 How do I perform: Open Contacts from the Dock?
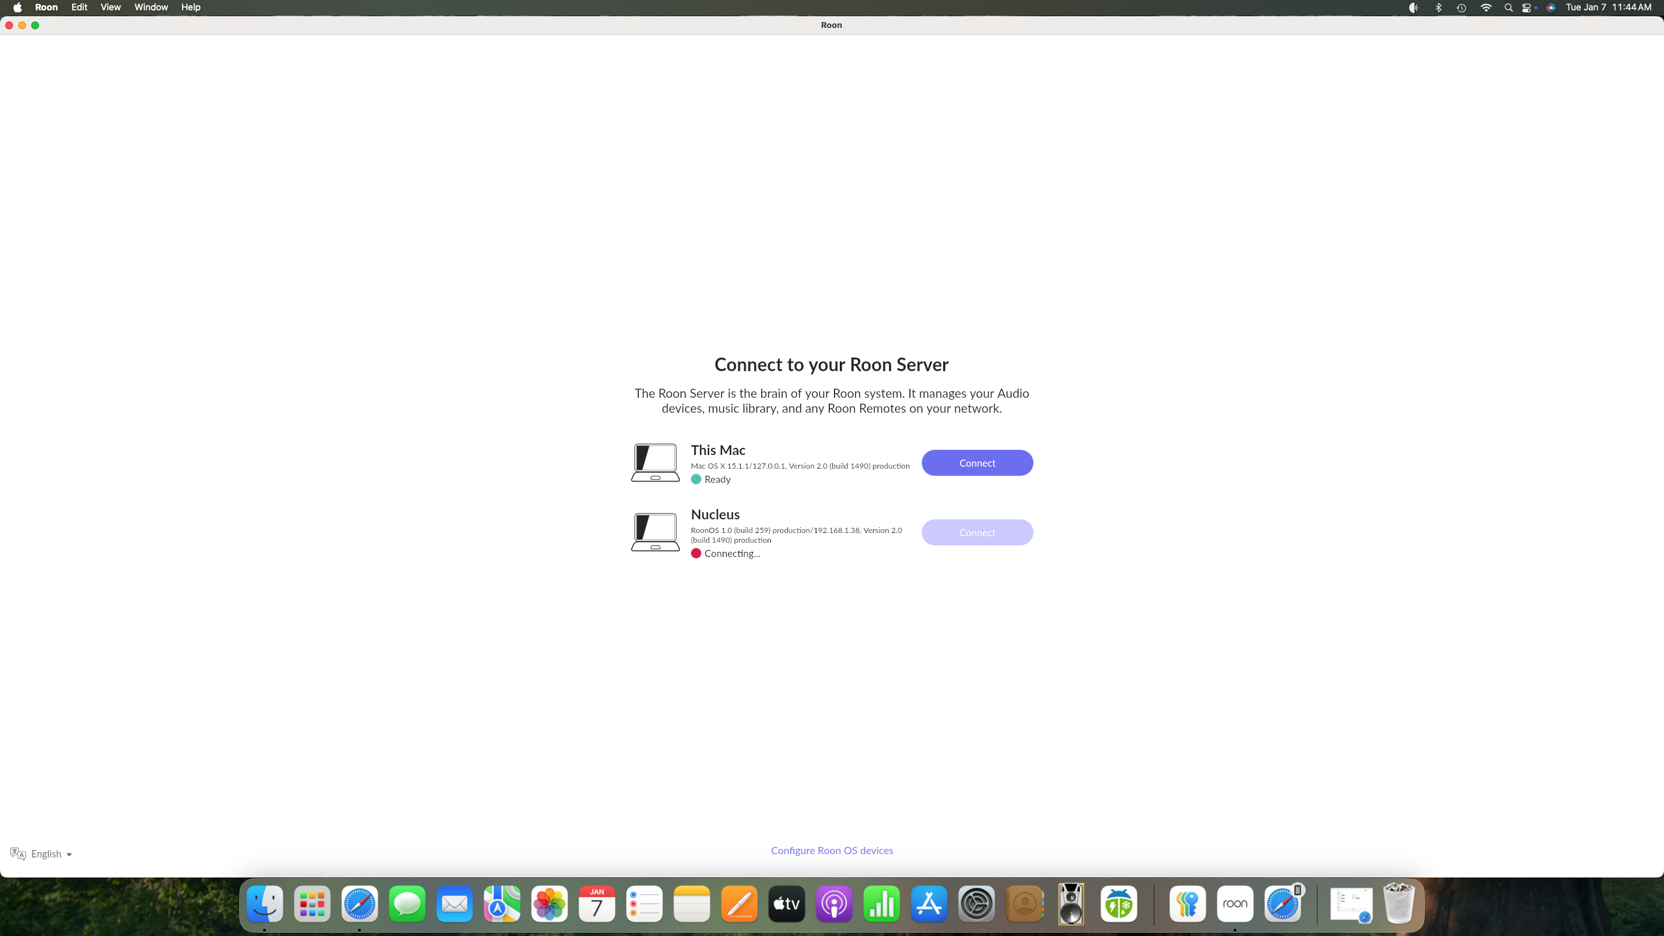pos(1024,903)
